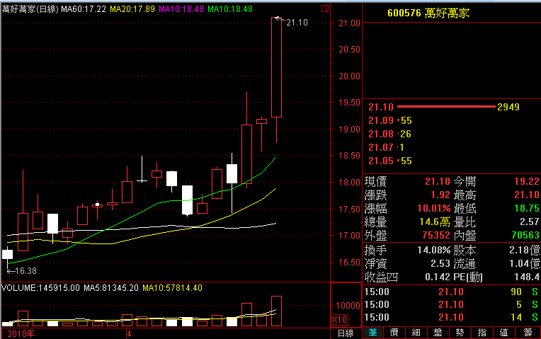Click the bid row at price 21.08
Viewport: 541px width, 339px height.
coord(390,134)
